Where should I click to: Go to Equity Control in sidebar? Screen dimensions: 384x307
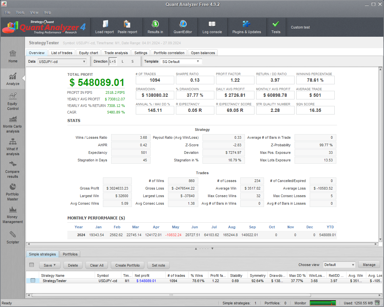click(12, 102)
